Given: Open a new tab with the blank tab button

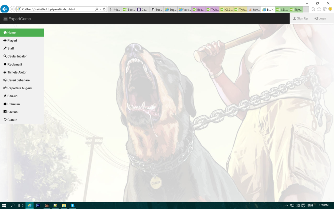Looking at the screenshot, I should (x=306, y=9).
